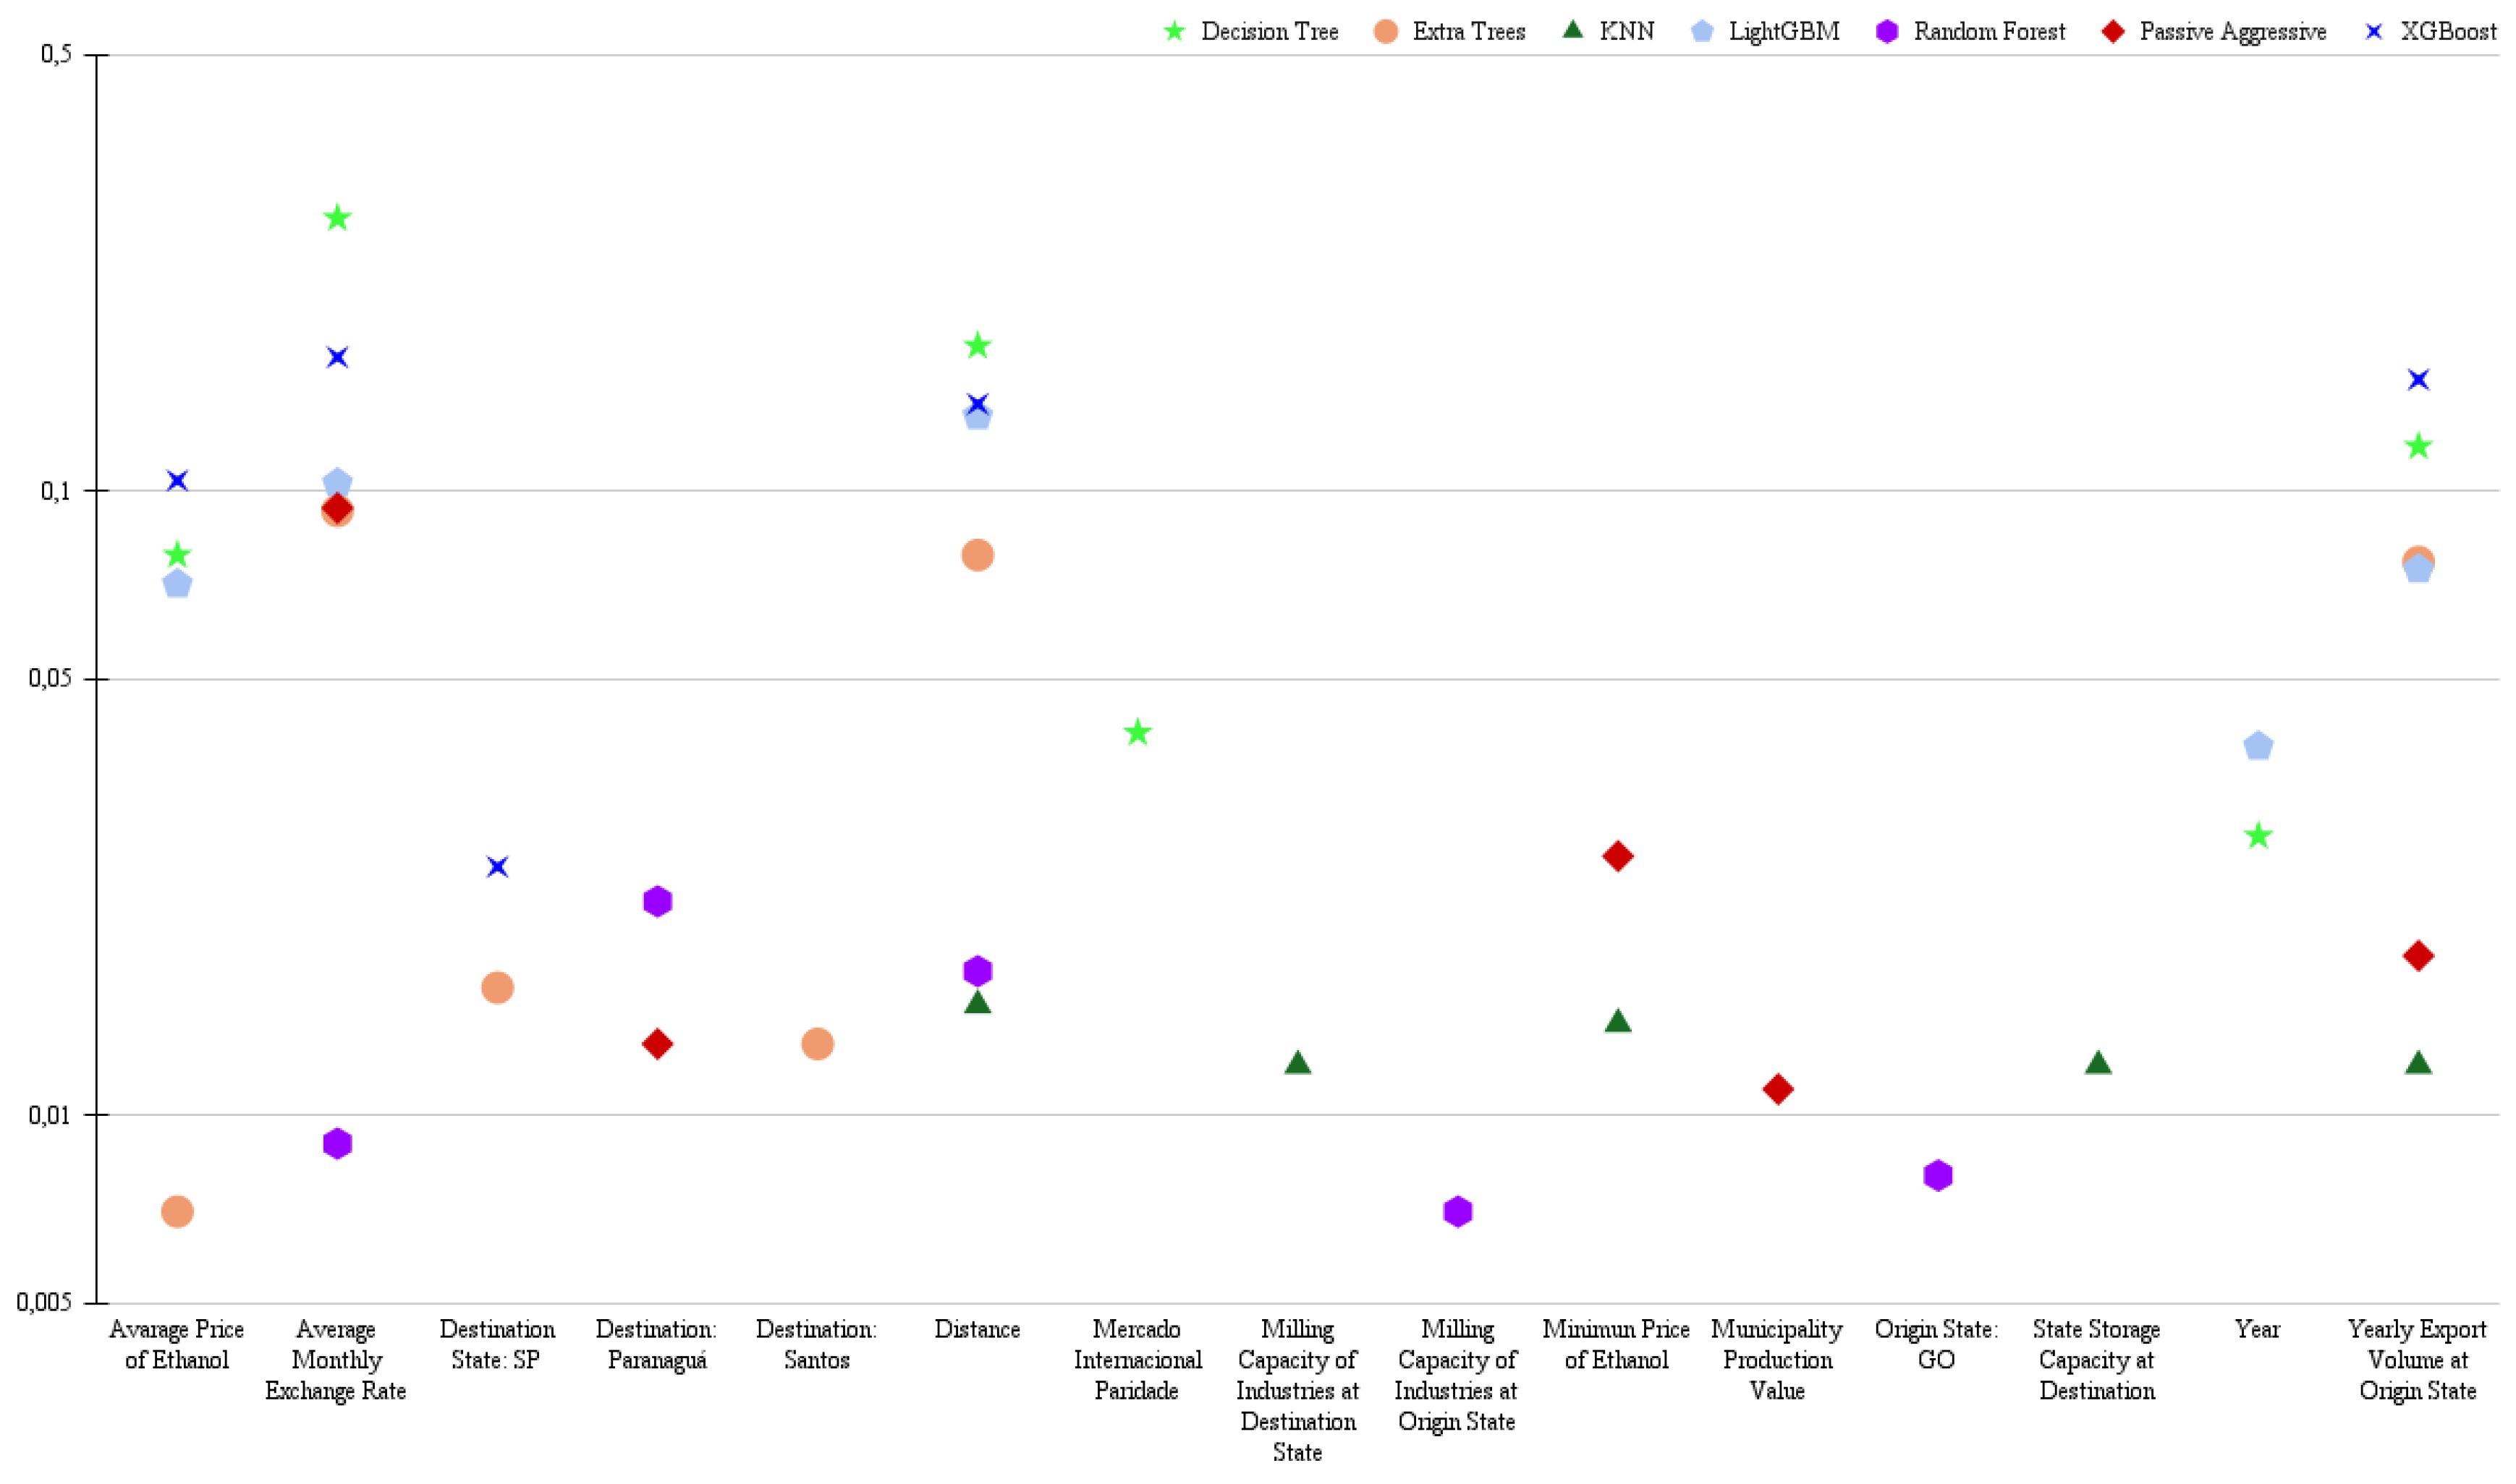2516x1484 pixels.
Task: Toggle the XGBoost series via legend text
Action: point(2449,32)
